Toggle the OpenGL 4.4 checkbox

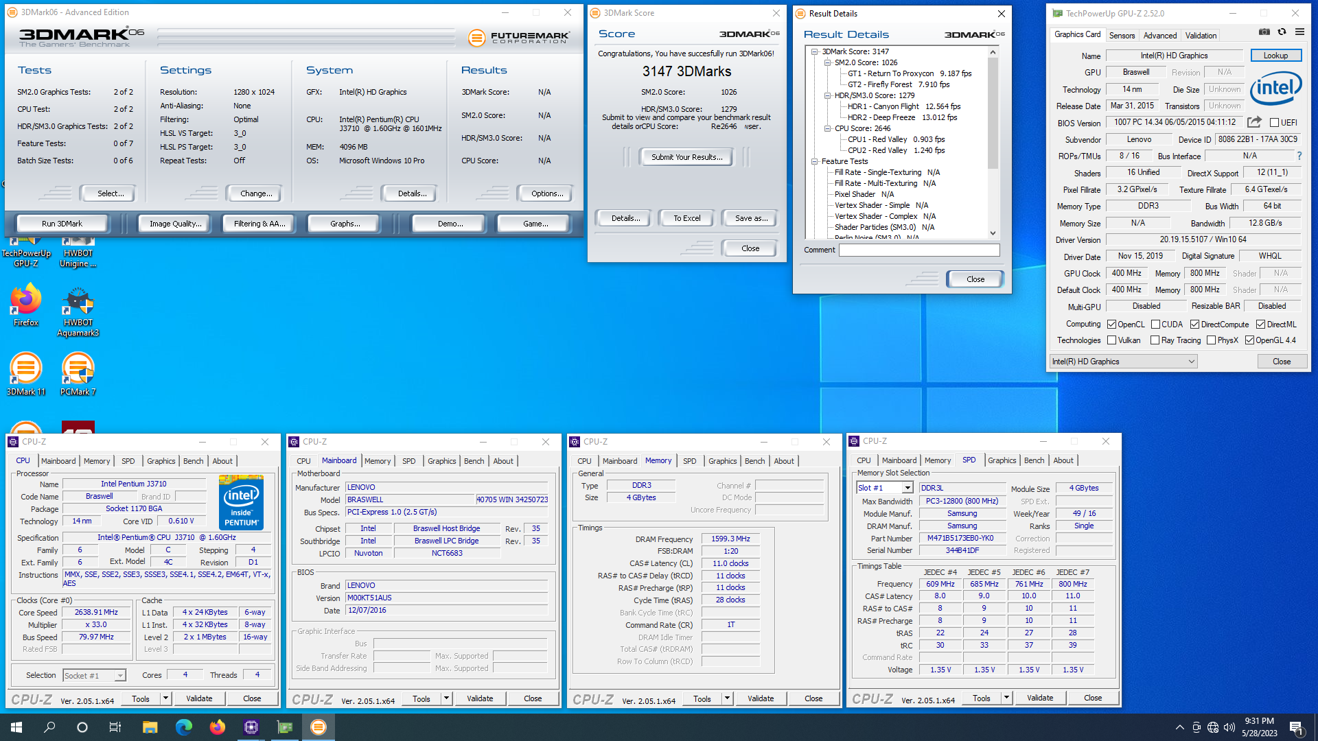pyautogui.click(x=1249, y=340)
